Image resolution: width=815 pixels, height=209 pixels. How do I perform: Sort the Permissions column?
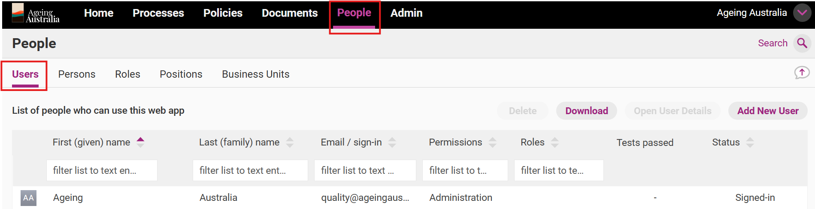(492, 142)
